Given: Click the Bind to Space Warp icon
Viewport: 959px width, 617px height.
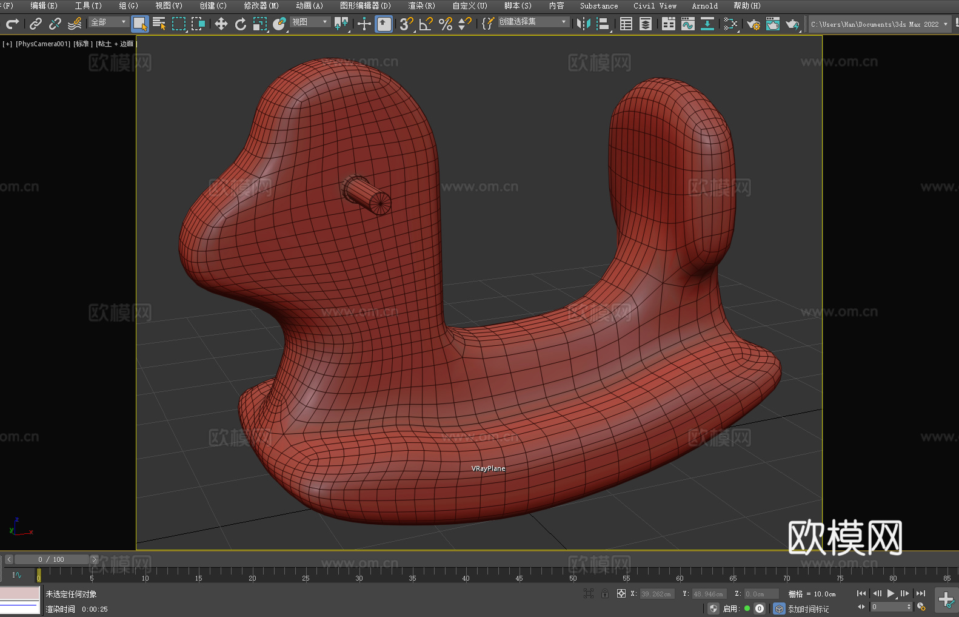Looking at the screenshot, I should coord(75,24).
